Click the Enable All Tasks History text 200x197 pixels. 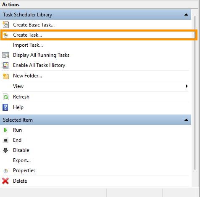point(39,65)
